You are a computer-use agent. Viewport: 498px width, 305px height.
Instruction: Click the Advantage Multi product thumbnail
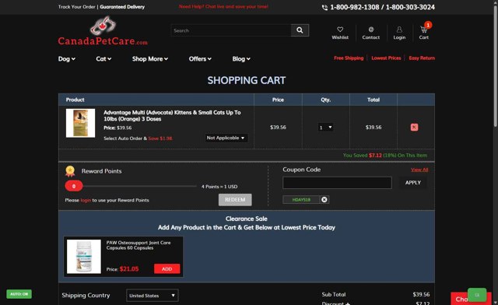point(80,123)
